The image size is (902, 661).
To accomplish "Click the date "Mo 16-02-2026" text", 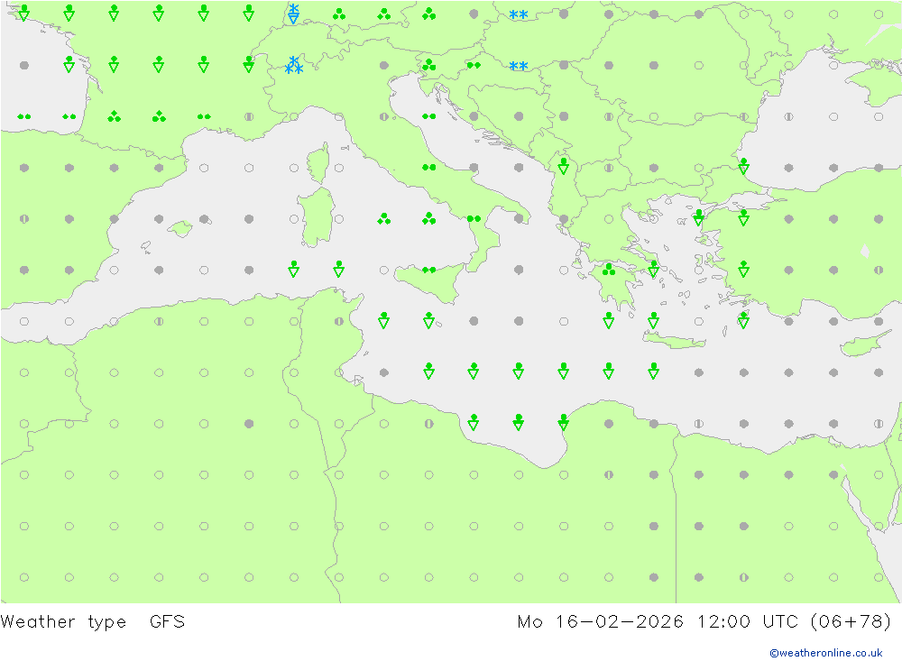I will tap(600, 622).
